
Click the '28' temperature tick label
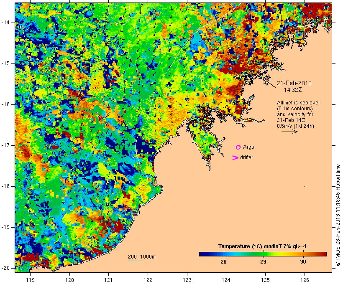[223, 262]
